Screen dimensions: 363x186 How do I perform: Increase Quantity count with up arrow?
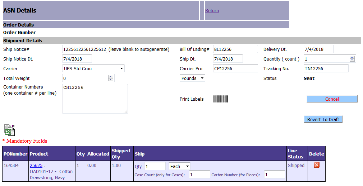pos(352,57)
